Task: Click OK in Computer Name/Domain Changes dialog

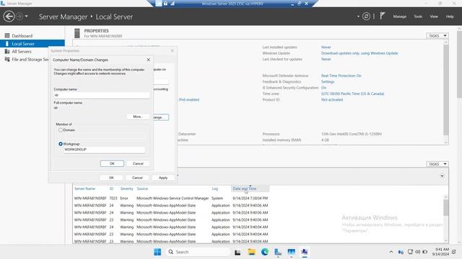Action: tap(112, 163)
